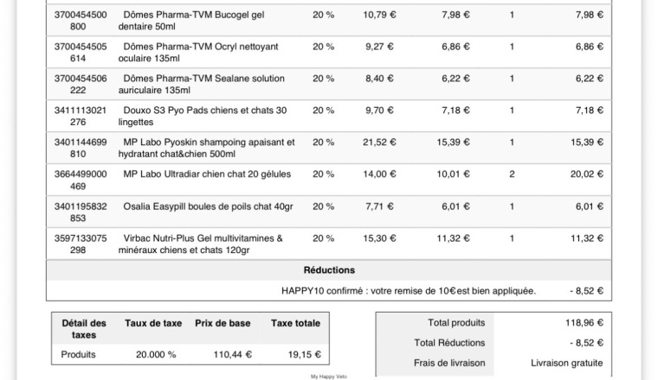Click the Taux de taxe column header

tap(153, 323)
